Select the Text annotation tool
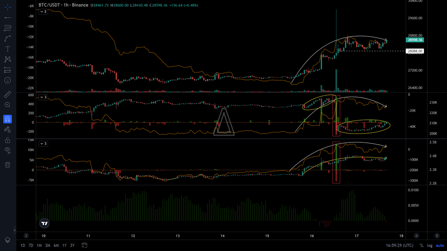The image size is (447, 251). point(7,49)
